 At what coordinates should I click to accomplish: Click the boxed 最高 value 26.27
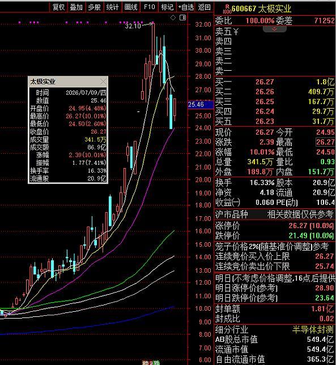[x=325, y=142]
